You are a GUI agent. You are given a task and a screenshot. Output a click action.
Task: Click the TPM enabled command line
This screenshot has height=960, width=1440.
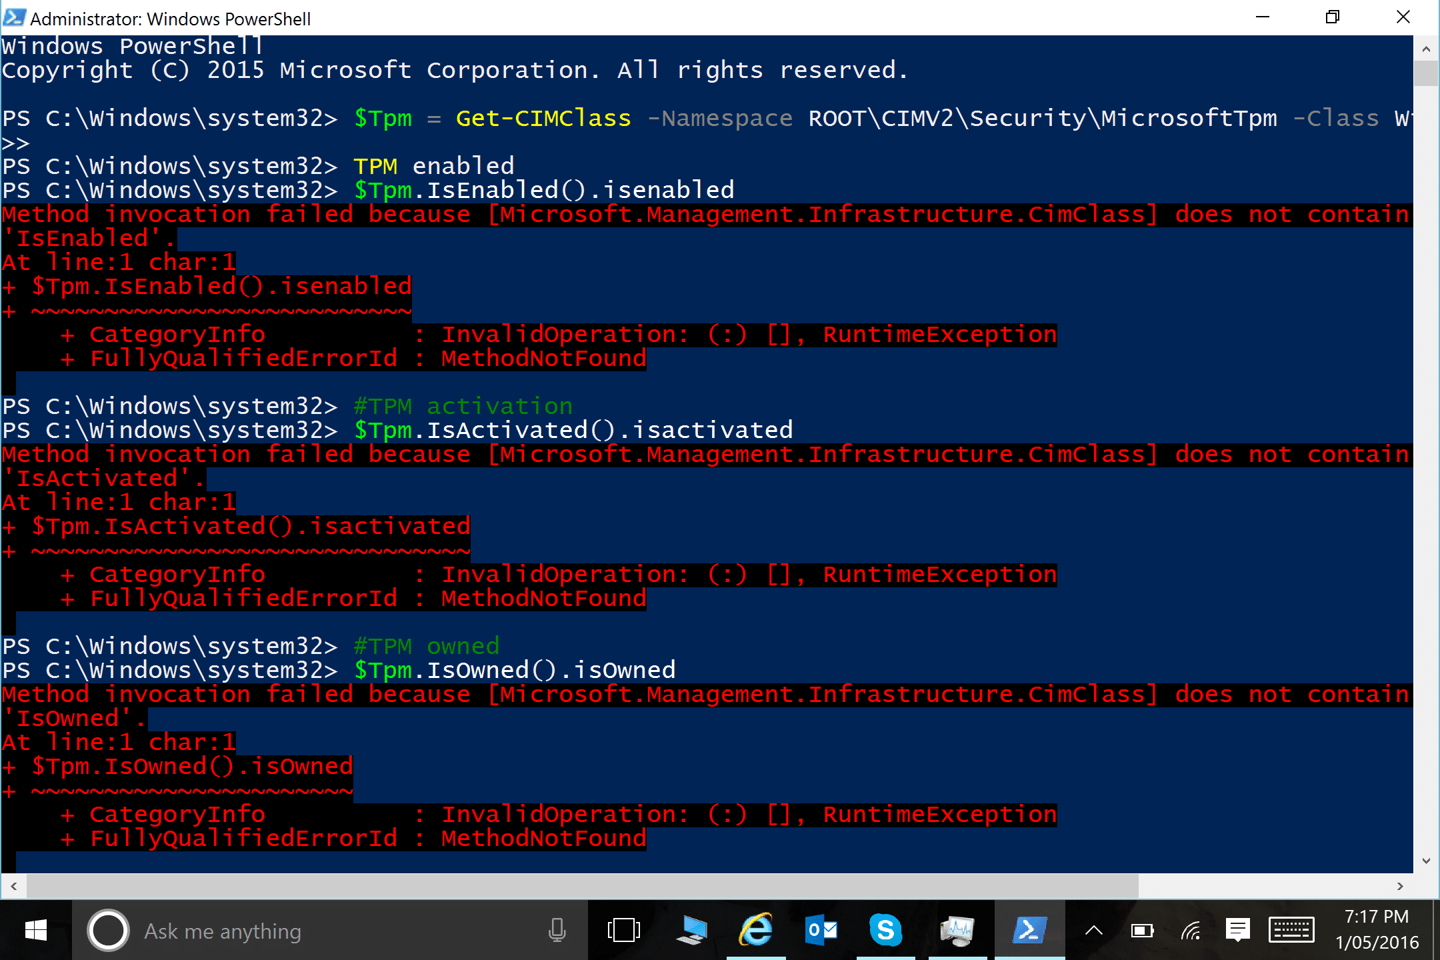click(434, 167)
